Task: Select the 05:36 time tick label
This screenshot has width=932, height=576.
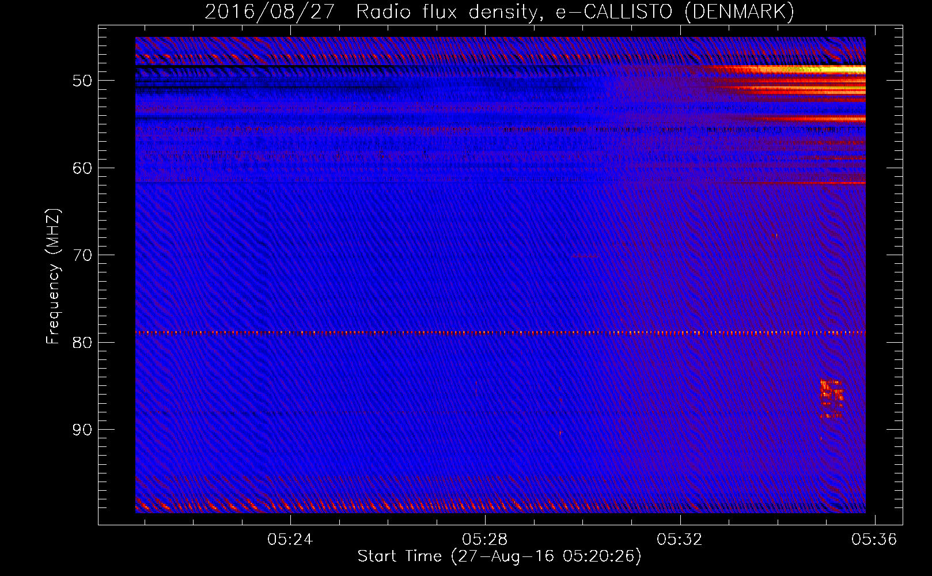Action: point(874,540)
